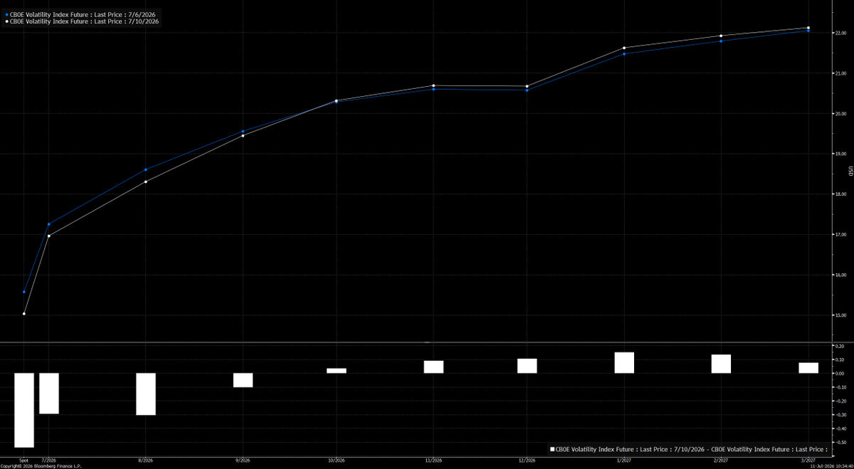Click the 11-Jul-2026 timestamp

832,466
